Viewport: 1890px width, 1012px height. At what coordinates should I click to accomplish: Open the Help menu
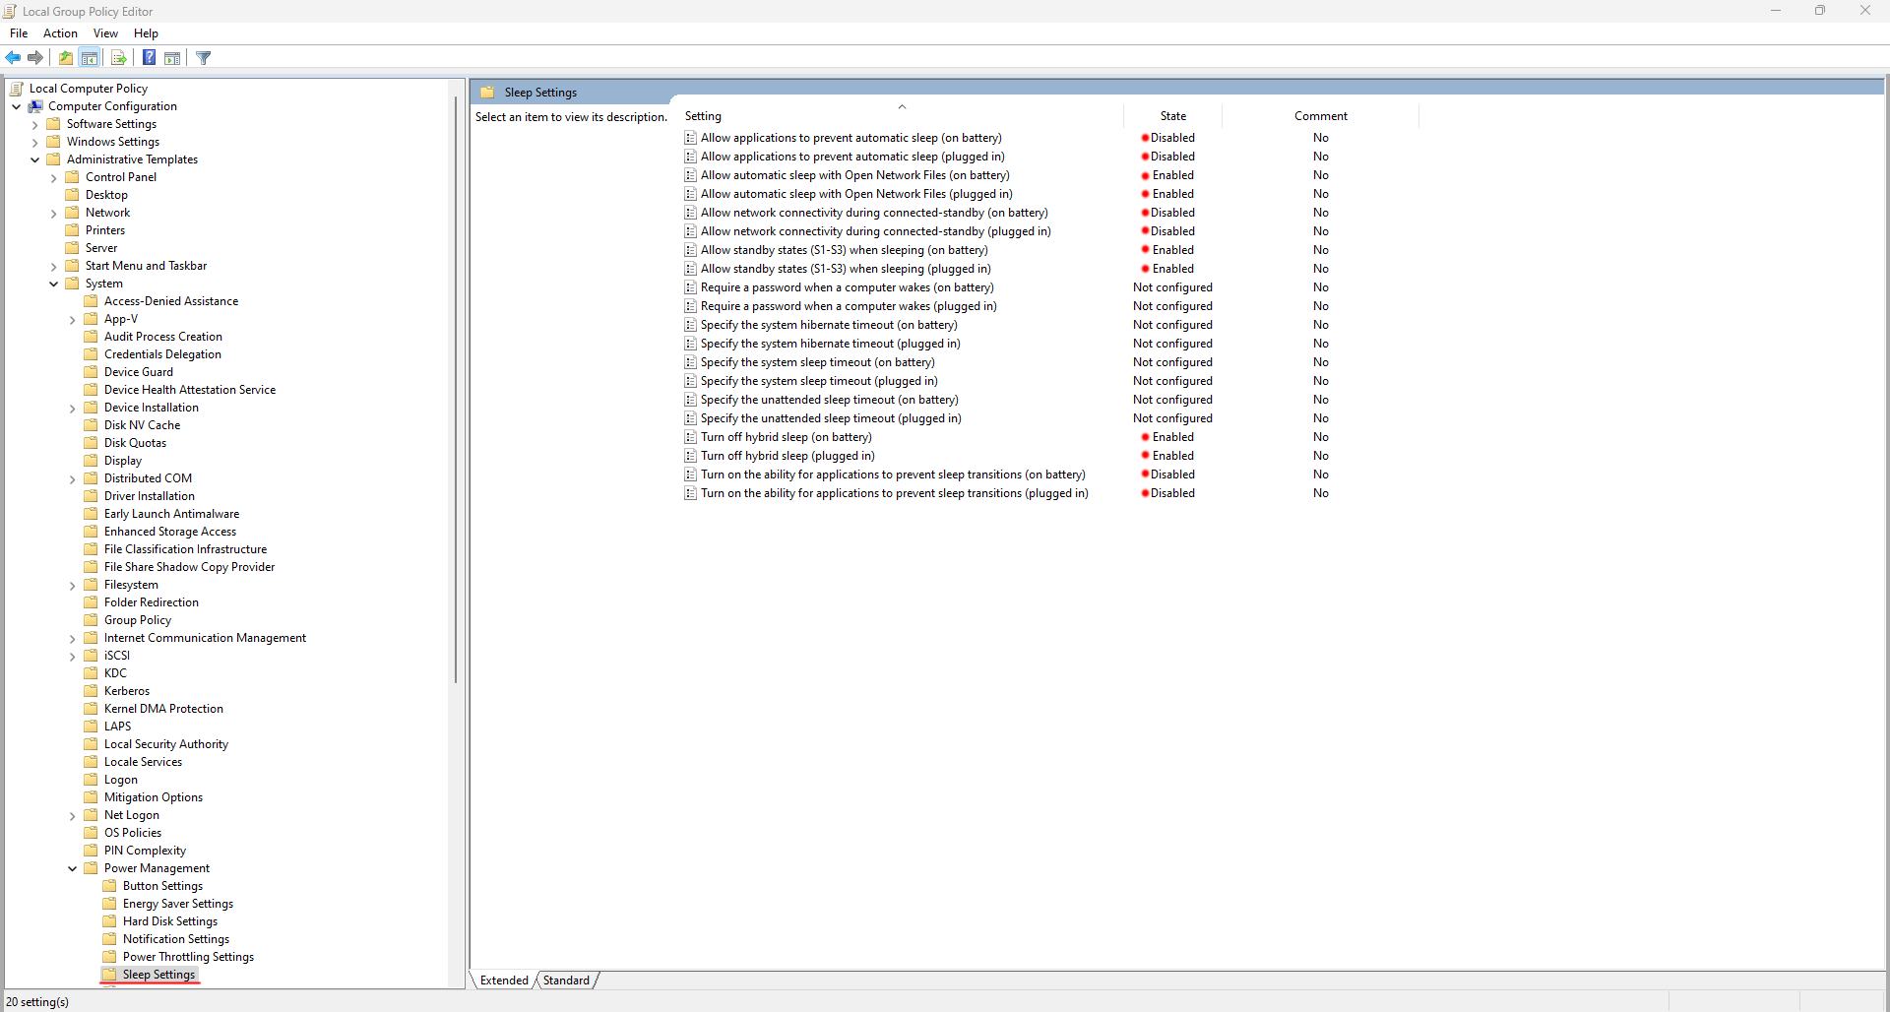point(146,33)
